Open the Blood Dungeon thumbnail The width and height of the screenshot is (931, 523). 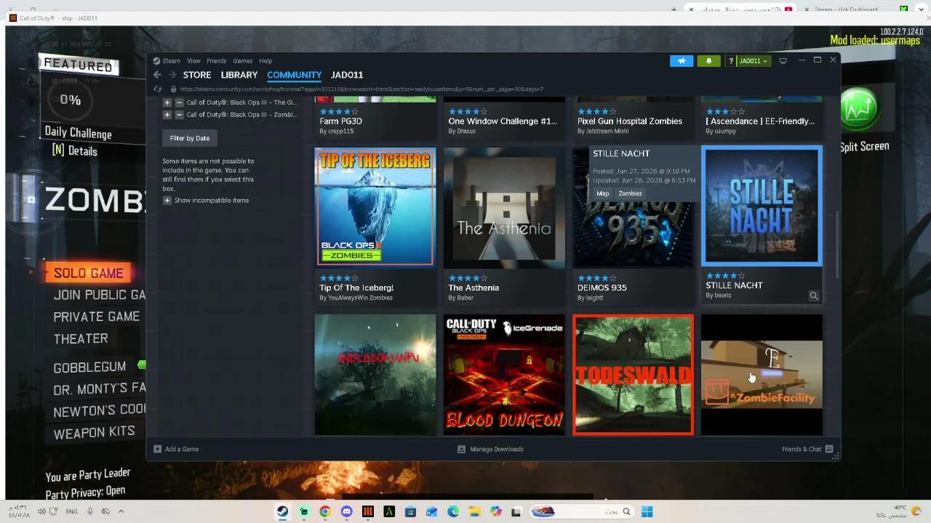(x=504, y=375)
